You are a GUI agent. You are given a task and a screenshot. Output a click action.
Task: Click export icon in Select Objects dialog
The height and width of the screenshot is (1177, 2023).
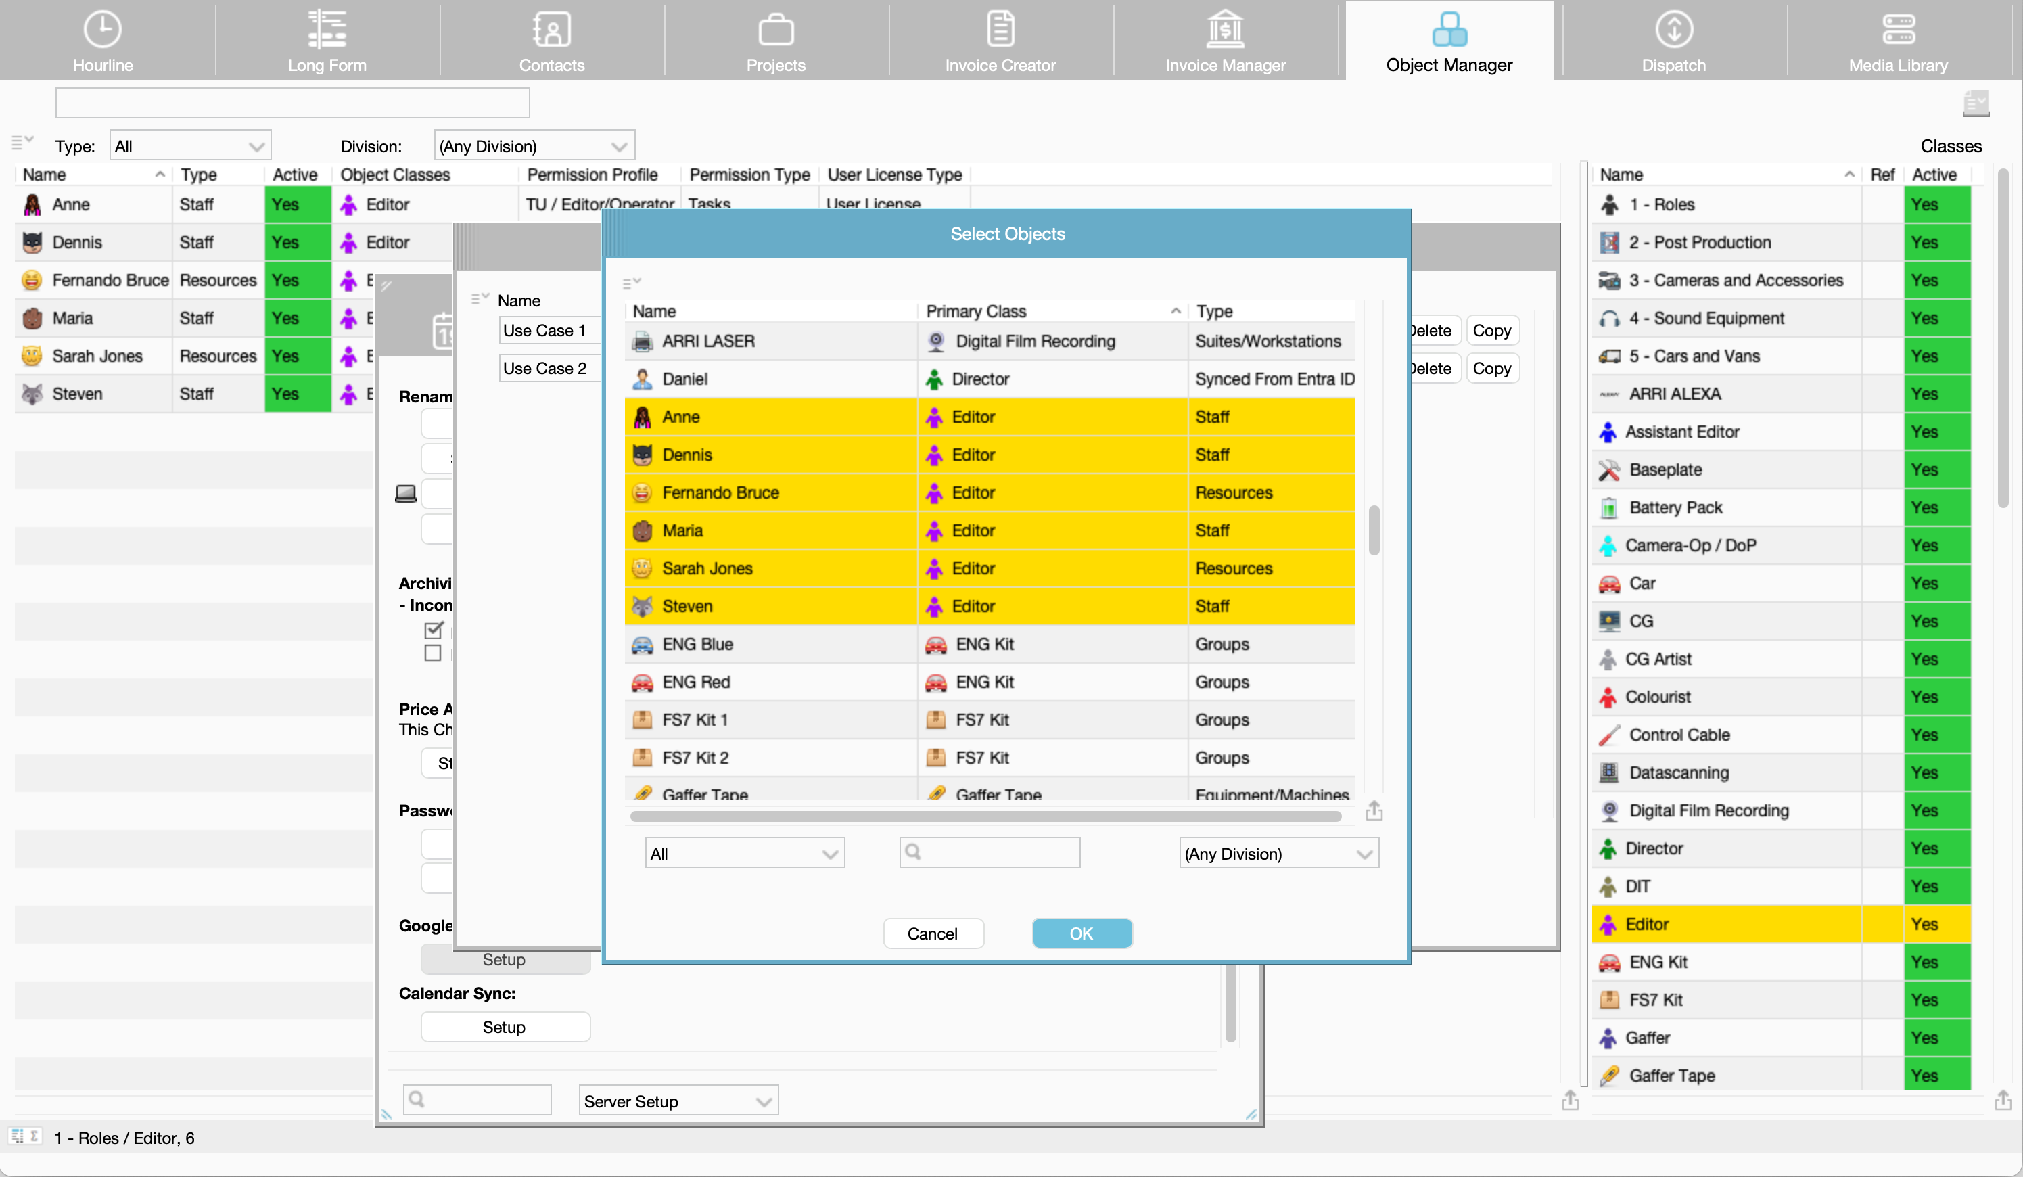point(1374,811)
